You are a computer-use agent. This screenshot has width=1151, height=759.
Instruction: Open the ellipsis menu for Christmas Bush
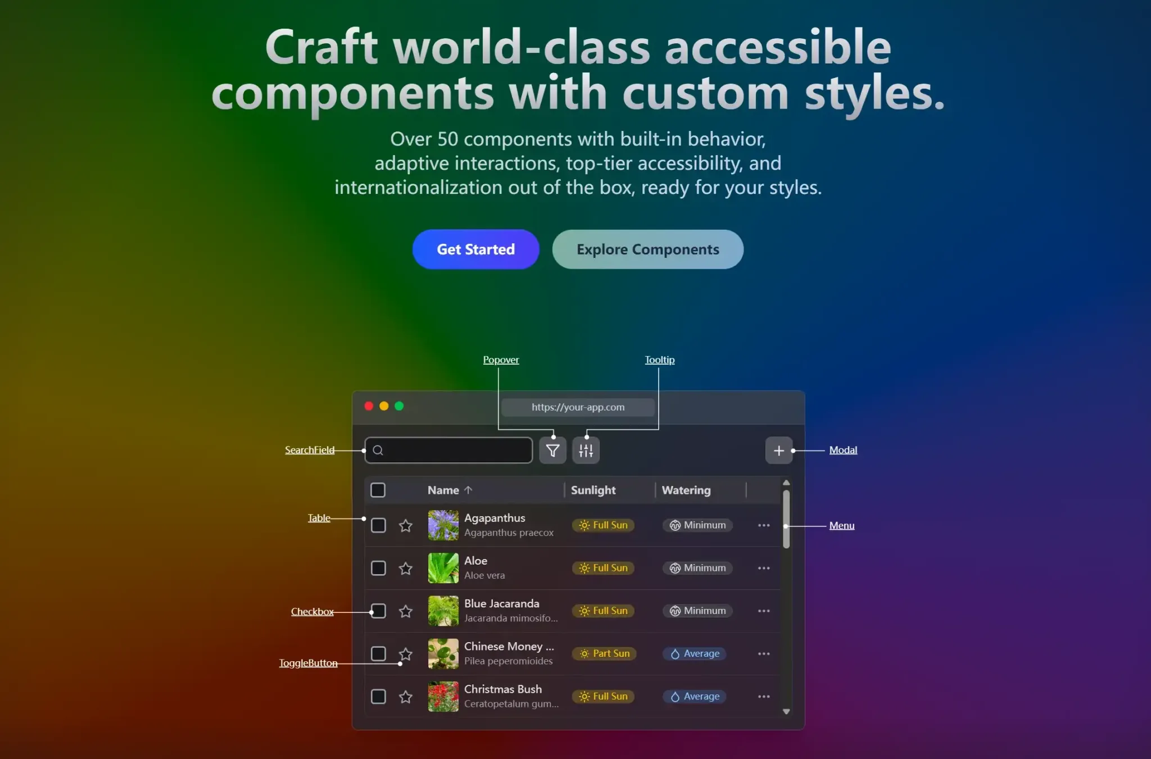763,696
